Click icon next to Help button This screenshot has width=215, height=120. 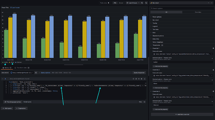144,102
